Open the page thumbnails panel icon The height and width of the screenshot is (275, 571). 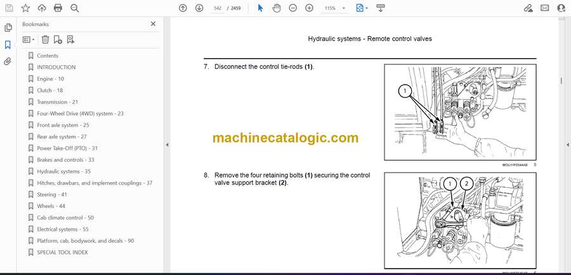[x=8, y=28]
